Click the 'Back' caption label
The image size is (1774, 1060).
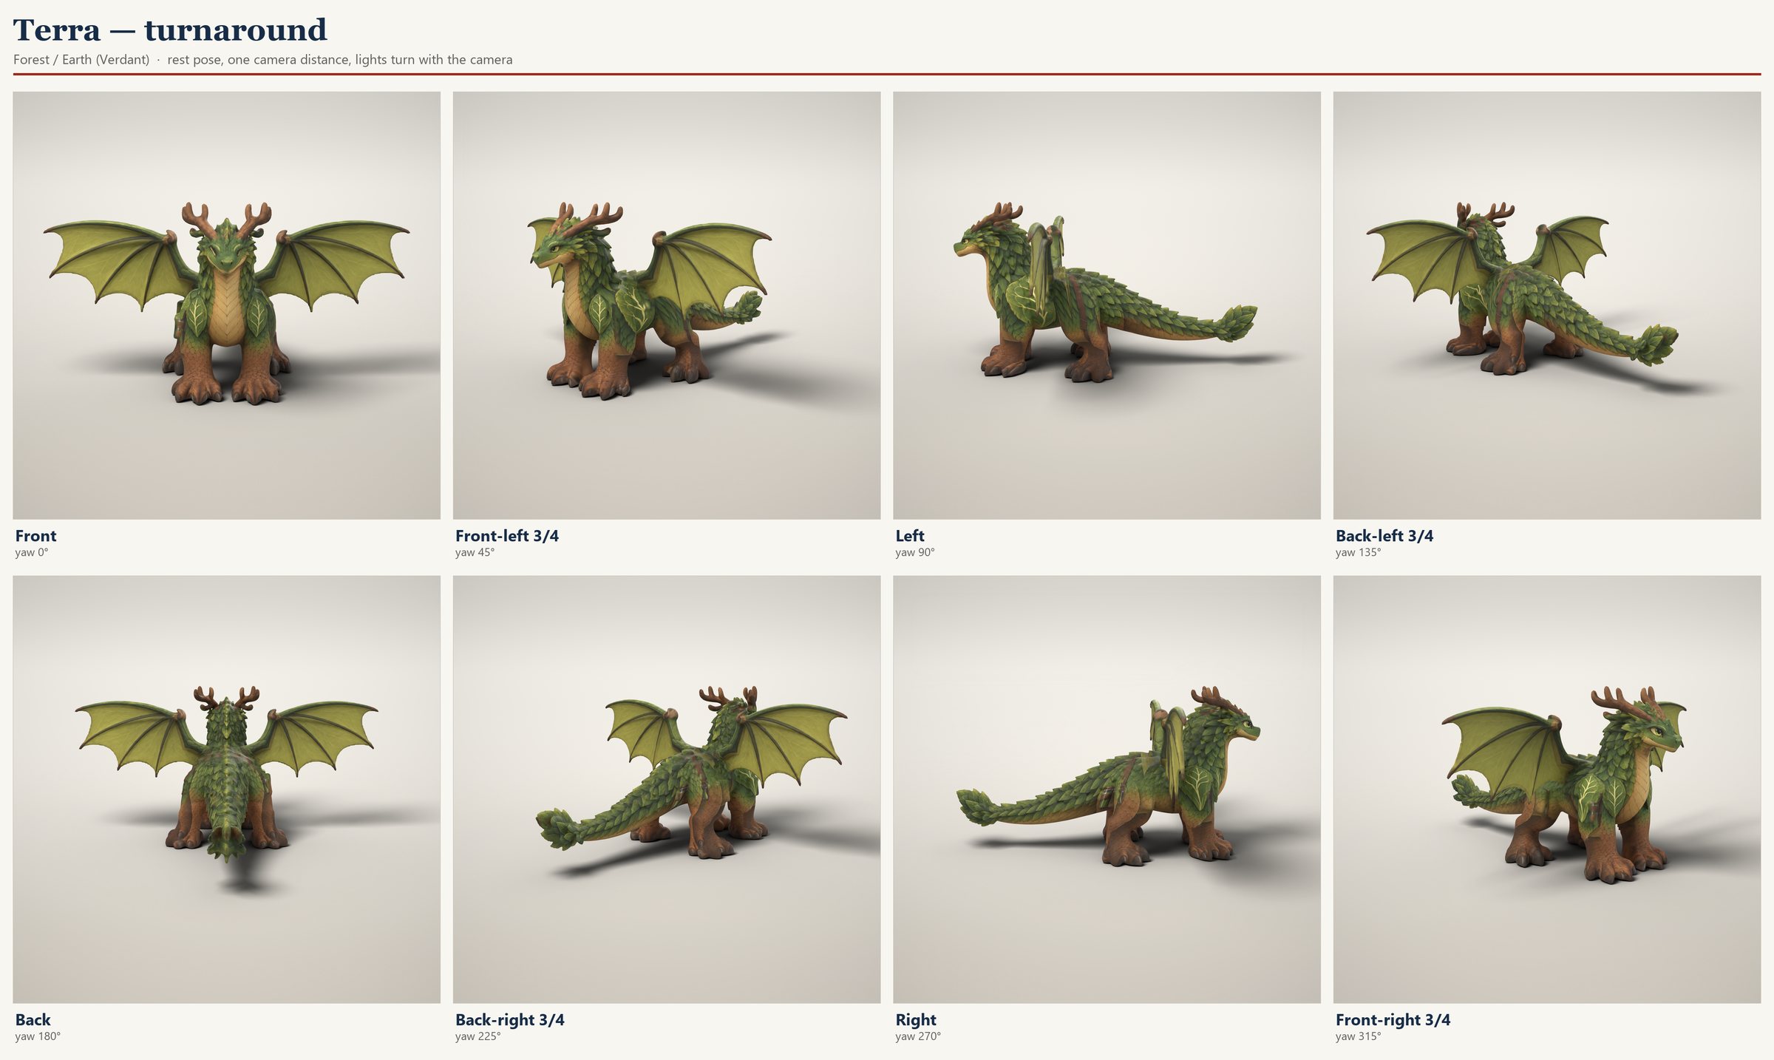33,1020
